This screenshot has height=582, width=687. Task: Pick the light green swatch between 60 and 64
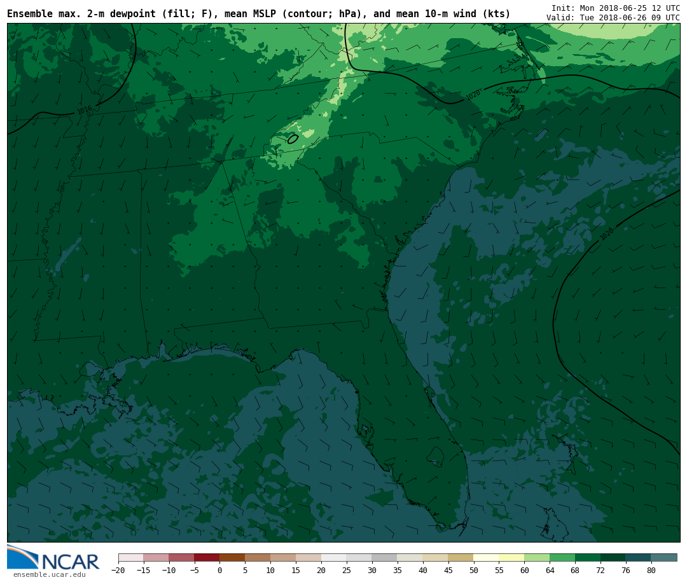tap(537, 558)
